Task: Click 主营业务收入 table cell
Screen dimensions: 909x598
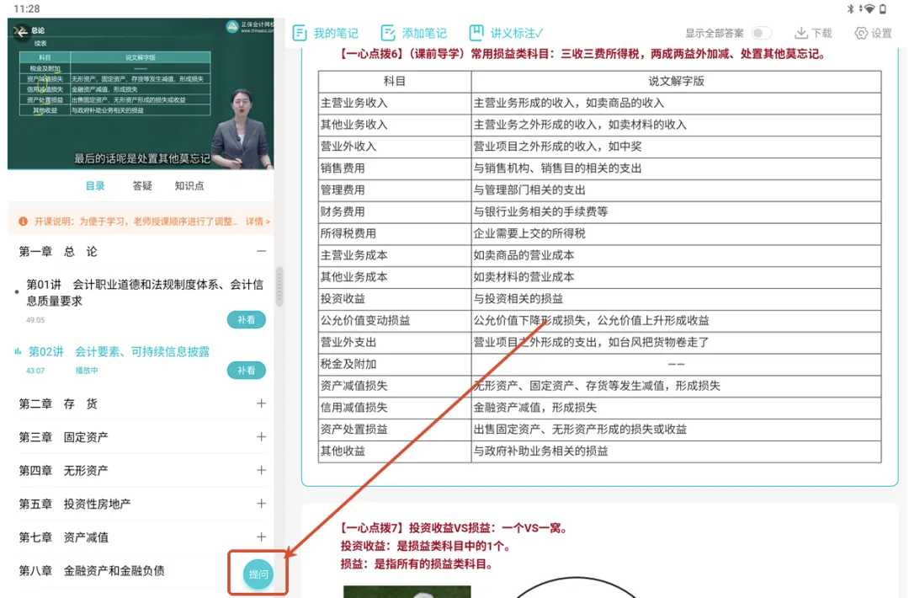Action: coord(394,103)
